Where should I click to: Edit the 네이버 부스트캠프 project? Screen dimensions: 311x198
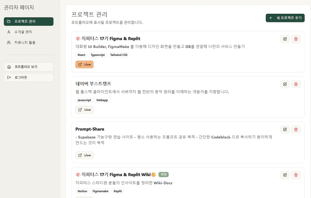coord(285,84)
